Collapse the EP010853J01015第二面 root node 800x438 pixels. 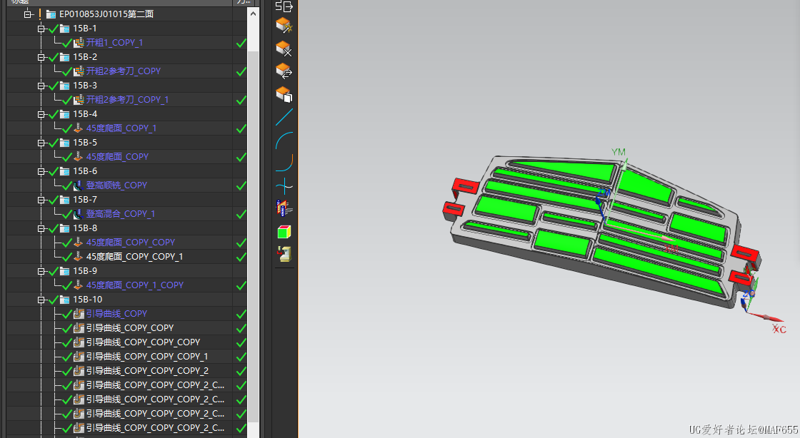coord(28,14)
